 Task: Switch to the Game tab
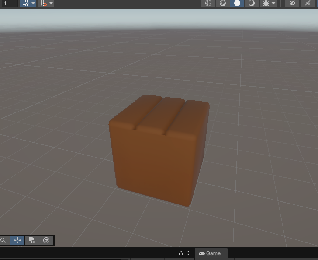pyautogui.click(x=210, y=253)
